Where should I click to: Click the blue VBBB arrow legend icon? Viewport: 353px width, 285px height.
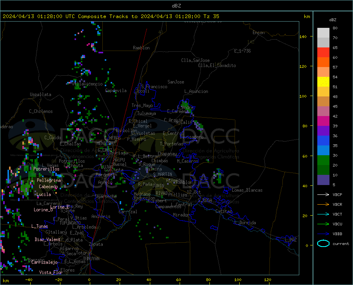coord(323,234)
